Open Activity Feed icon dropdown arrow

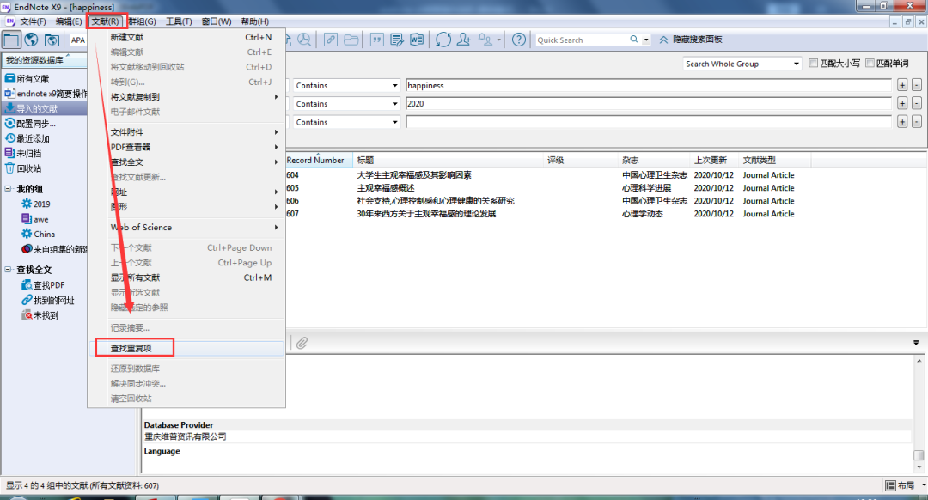click(499, 40)
